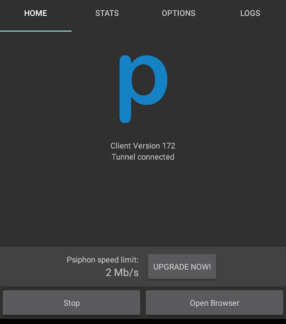Launch Open Browser button
This screenshot has height=324, width=286.
[x=215, y=303]
